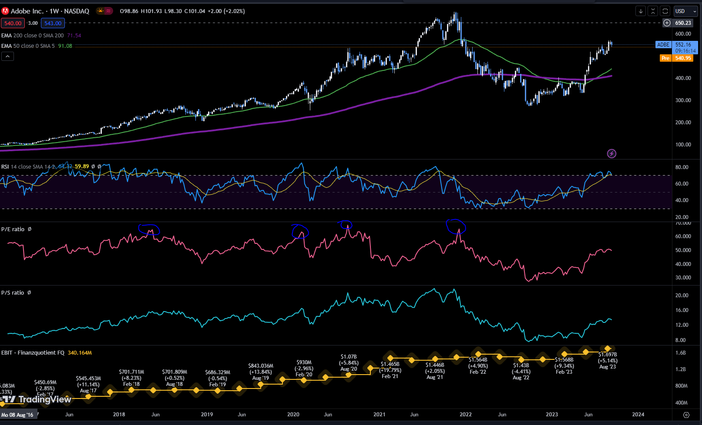Image resolution: width=702 pixels, height=425 pixels.
Task: Collapse the indicator legend with the chevron button
Action: point(7,56)
